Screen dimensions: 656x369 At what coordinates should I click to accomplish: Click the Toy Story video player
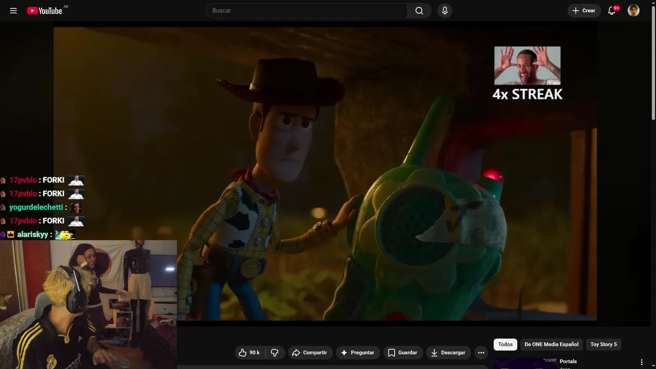point(325,174)
